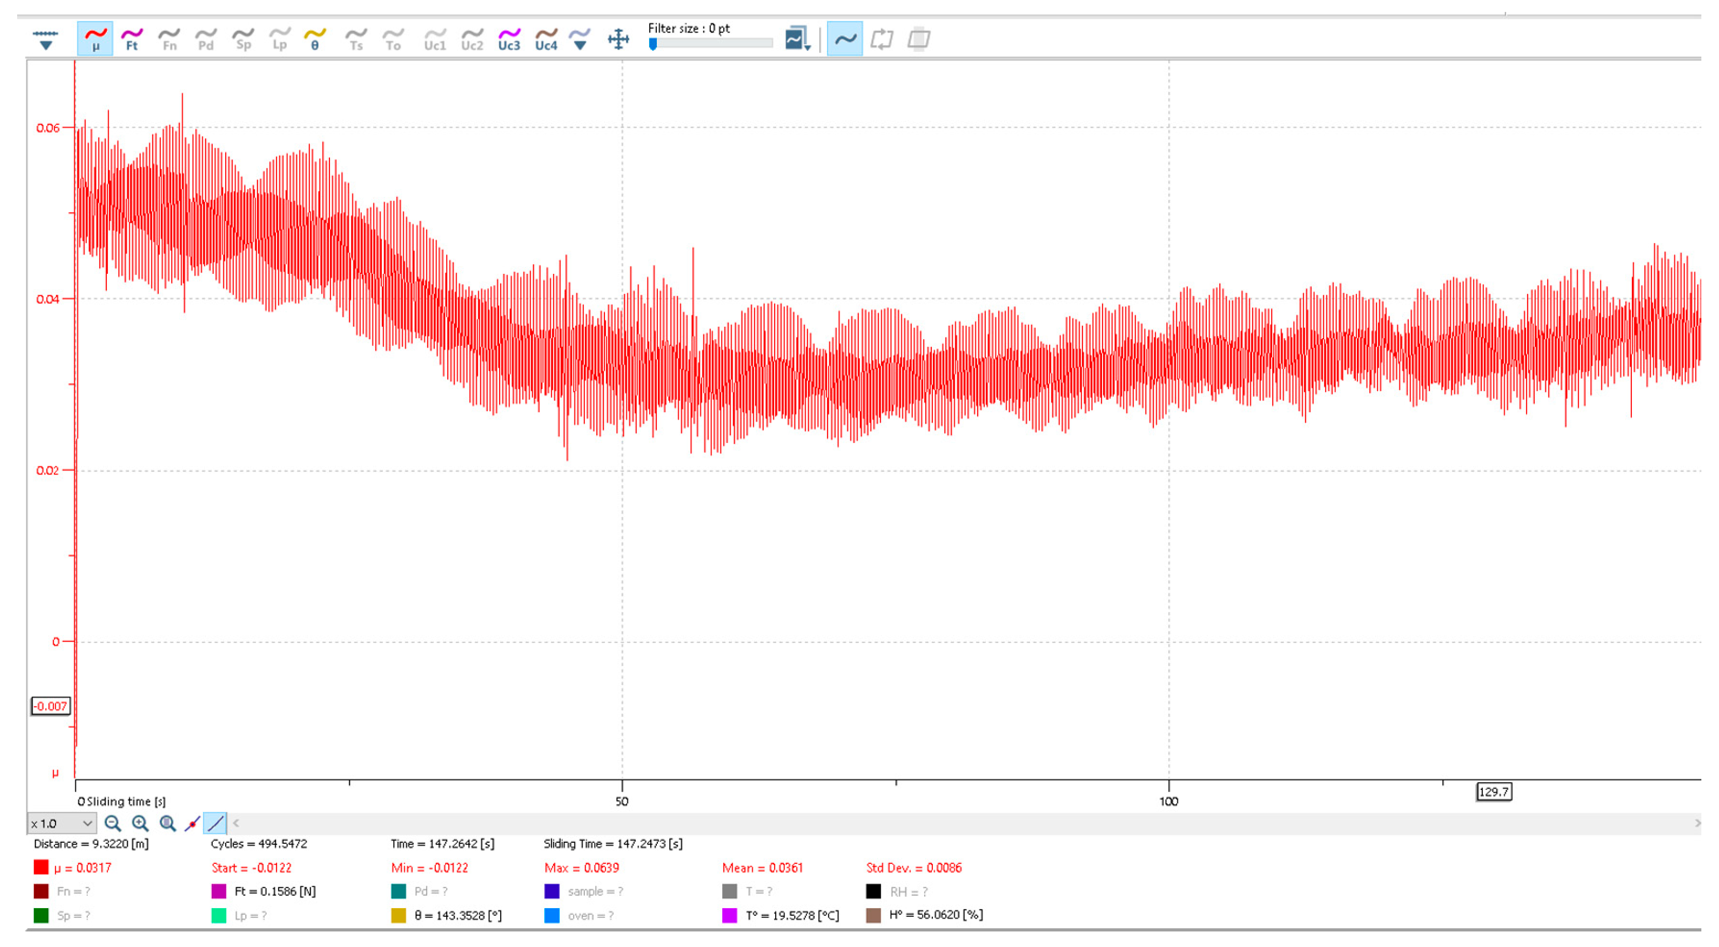This screenshot has width=1719, height=947.
Task: Toggle the μ friction coefficient curve
Action: pyautogui.click(x=95, y=39)
